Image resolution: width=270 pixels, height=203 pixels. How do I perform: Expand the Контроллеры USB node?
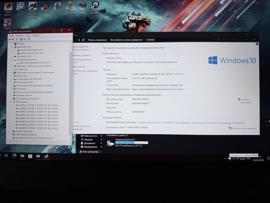click(x=12, y=82)
